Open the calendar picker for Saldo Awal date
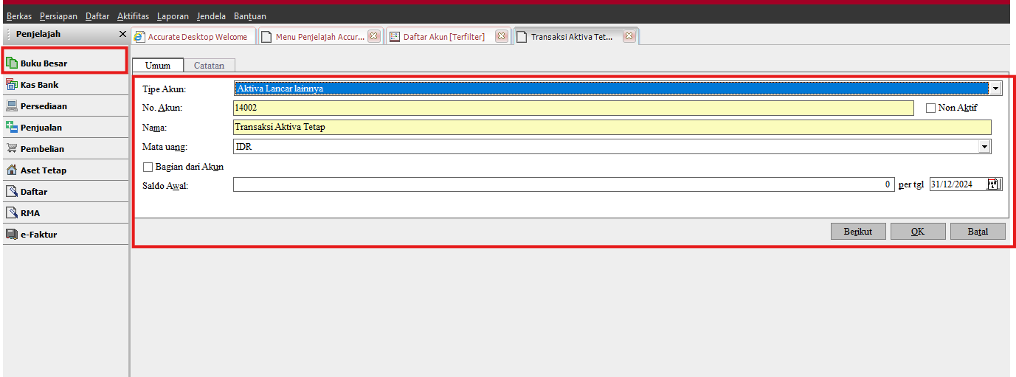 pos(993,184)
